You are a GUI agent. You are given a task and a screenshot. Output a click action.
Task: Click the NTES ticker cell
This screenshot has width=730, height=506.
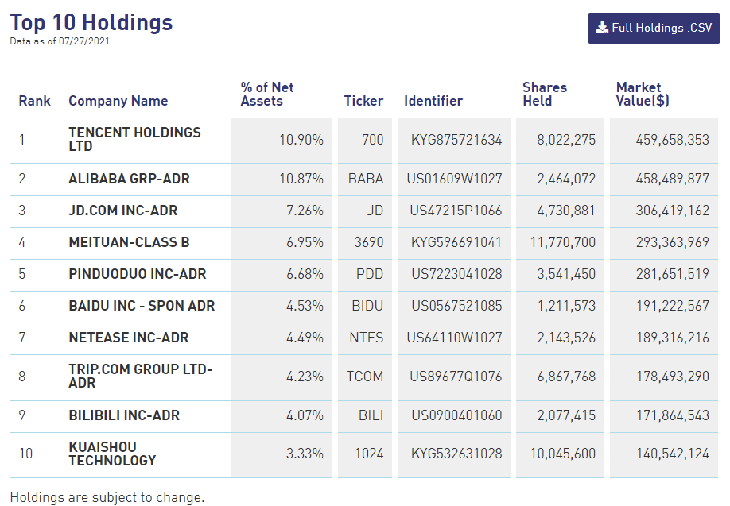point(366,337)
